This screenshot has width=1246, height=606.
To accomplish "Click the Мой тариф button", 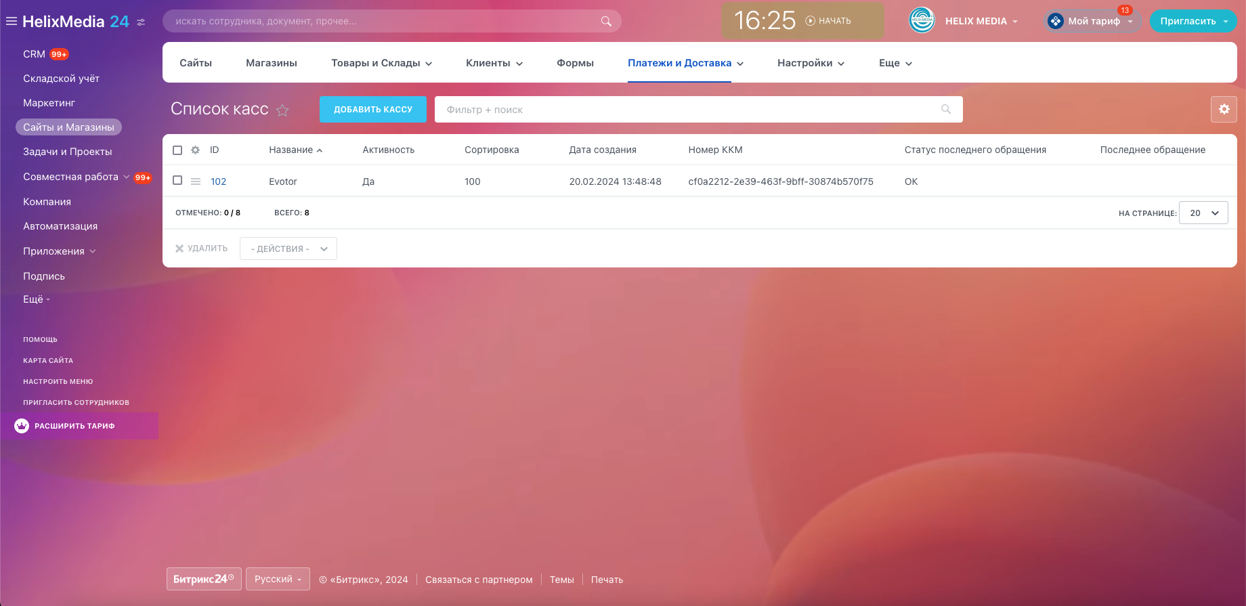I will (1094, 21).
